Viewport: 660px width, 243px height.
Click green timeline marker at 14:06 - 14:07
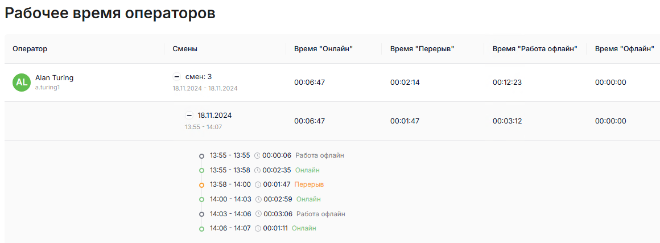click(201, 229)
